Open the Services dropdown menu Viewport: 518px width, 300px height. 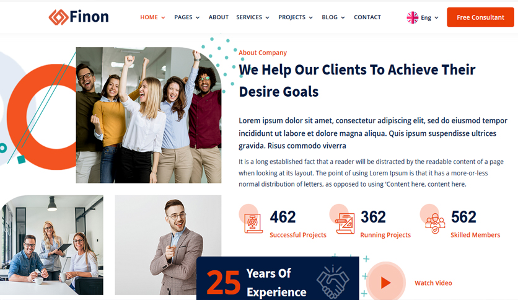(253, 17)
